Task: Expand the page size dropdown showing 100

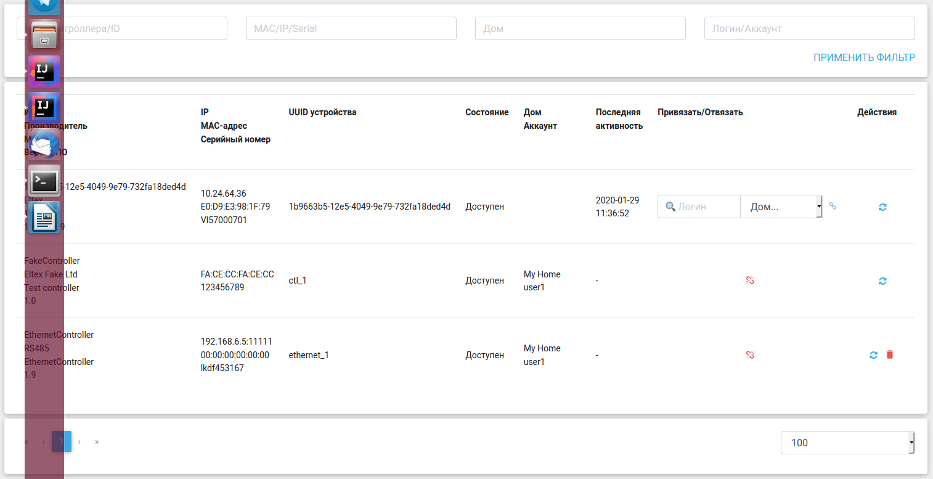Action: point(847,443)
